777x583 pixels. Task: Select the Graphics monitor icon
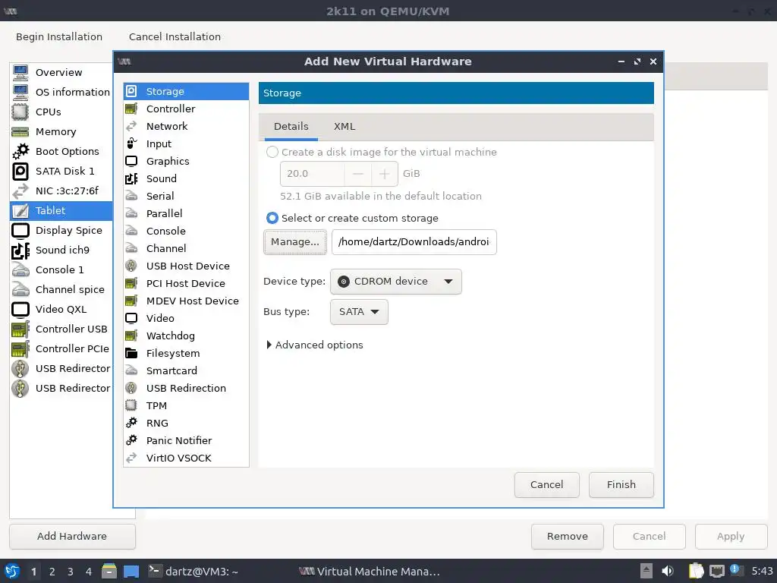(x=131, y=161)
